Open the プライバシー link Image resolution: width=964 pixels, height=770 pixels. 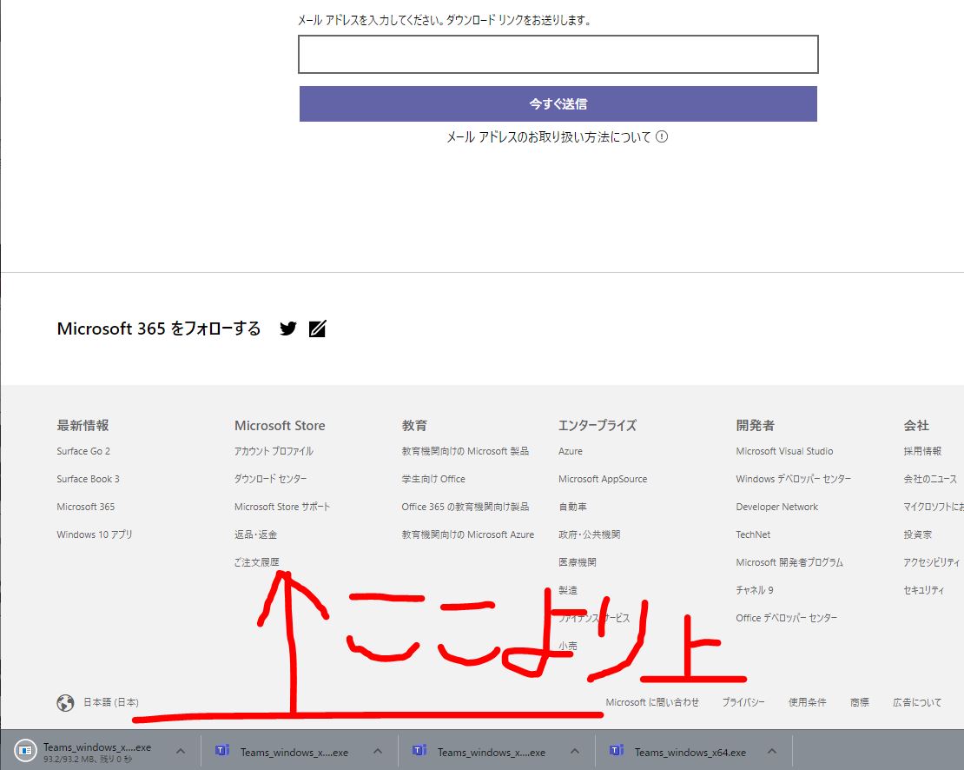click(x=744, y=702)
